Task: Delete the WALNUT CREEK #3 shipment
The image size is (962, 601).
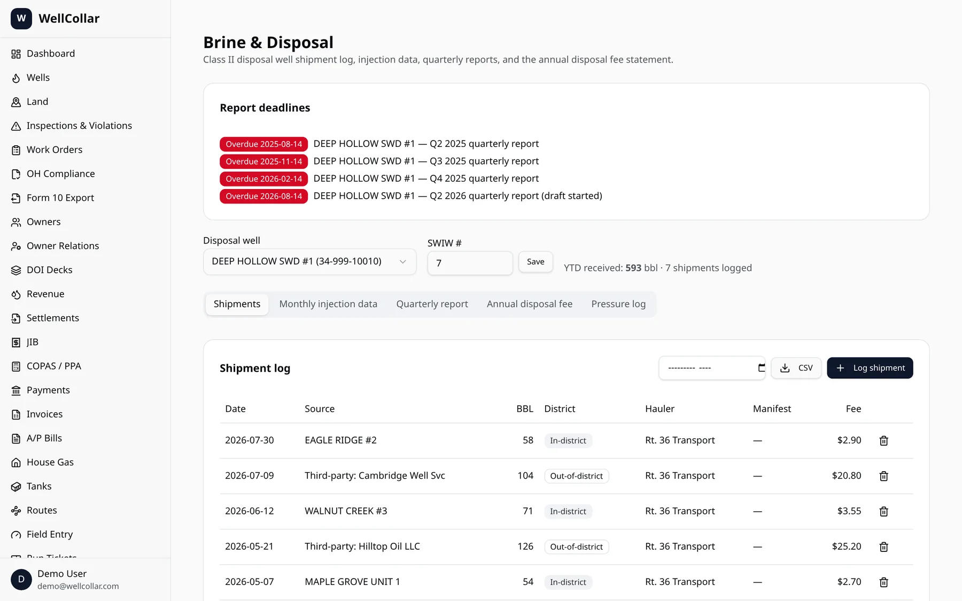Action: (883, 511)
